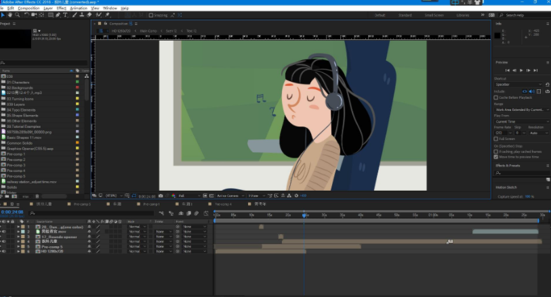Select the Hand tool in the toolbar

pyautogui.click(x=10, y=14)
